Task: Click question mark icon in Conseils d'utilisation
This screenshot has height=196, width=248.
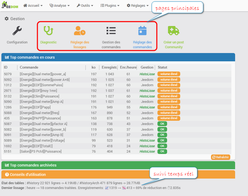Action: pos(7,174)
